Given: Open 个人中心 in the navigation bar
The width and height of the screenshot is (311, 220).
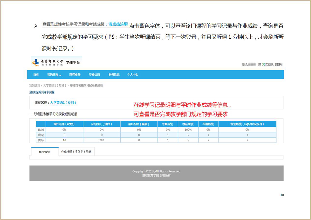Looking at the screenshot, I should [133, 74].
